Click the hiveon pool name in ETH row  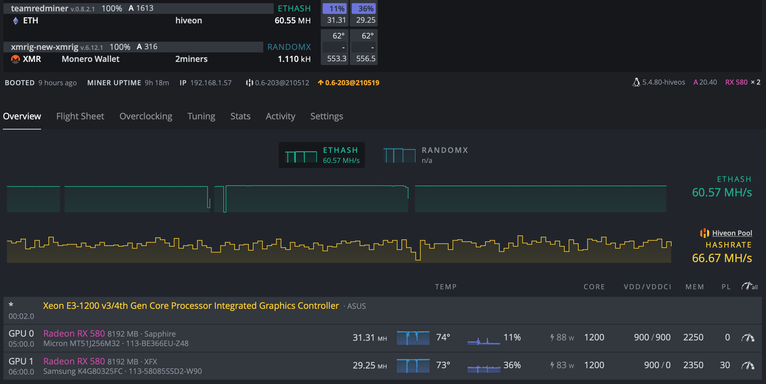(189, 21)
